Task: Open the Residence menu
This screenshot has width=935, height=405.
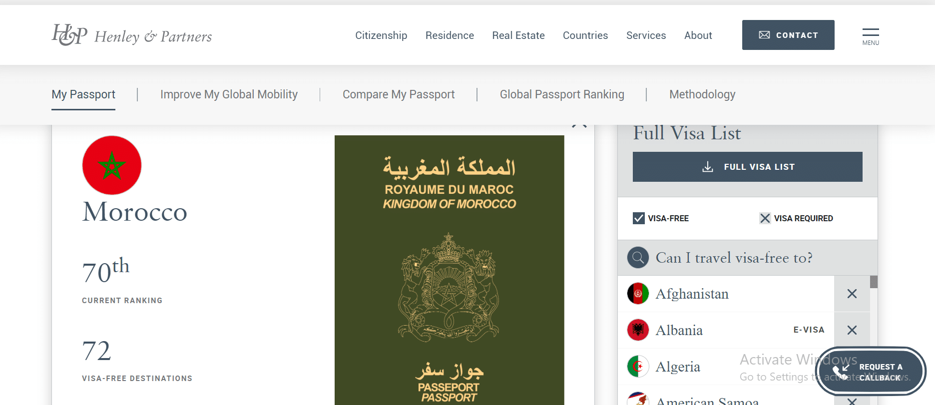Action: click(450, 35)
